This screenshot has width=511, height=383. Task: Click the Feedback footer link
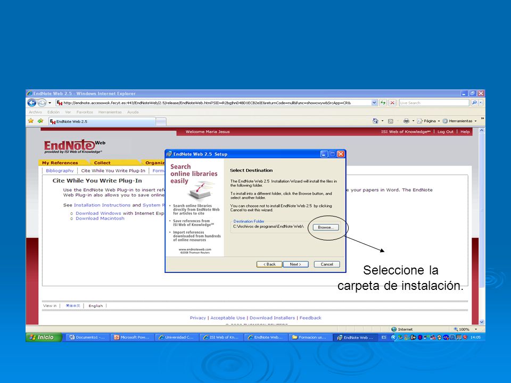[310, 318]
